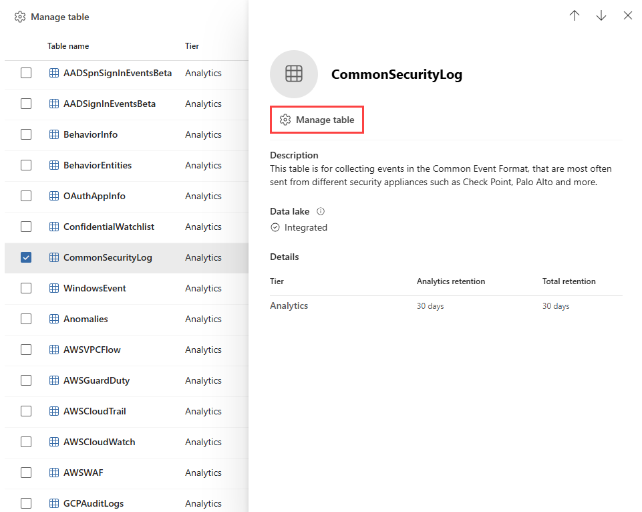This screenshot has width=642, height=512.
Task: Click table icon next to AWSGuardDuty
Action: tap(54, 380)
